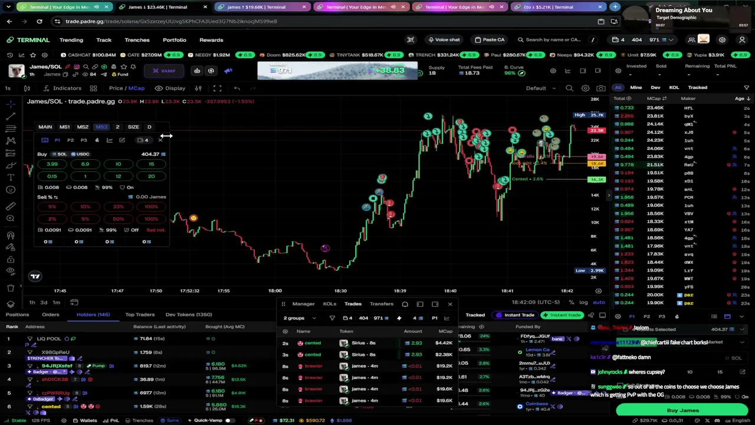The width and height of the screenshot is (755, 425).
Task: Click the Voice chat button
Action: pyautogui.click(x=444, y=40)
